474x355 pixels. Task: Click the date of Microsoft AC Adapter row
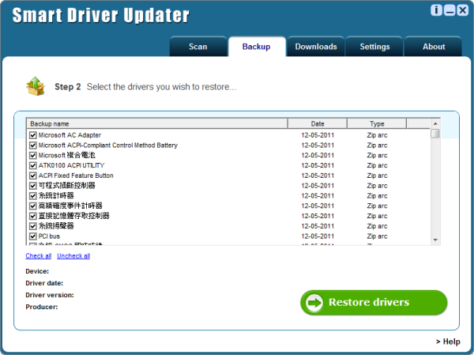pos(318,135)
